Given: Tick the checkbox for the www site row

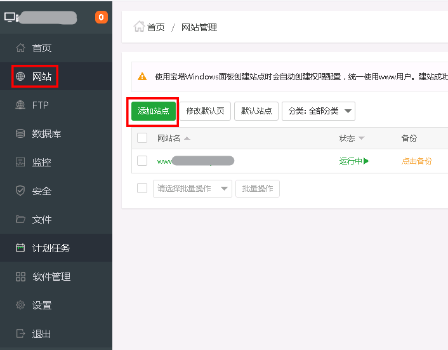Looking at the screenshot, I should (142, 161).
